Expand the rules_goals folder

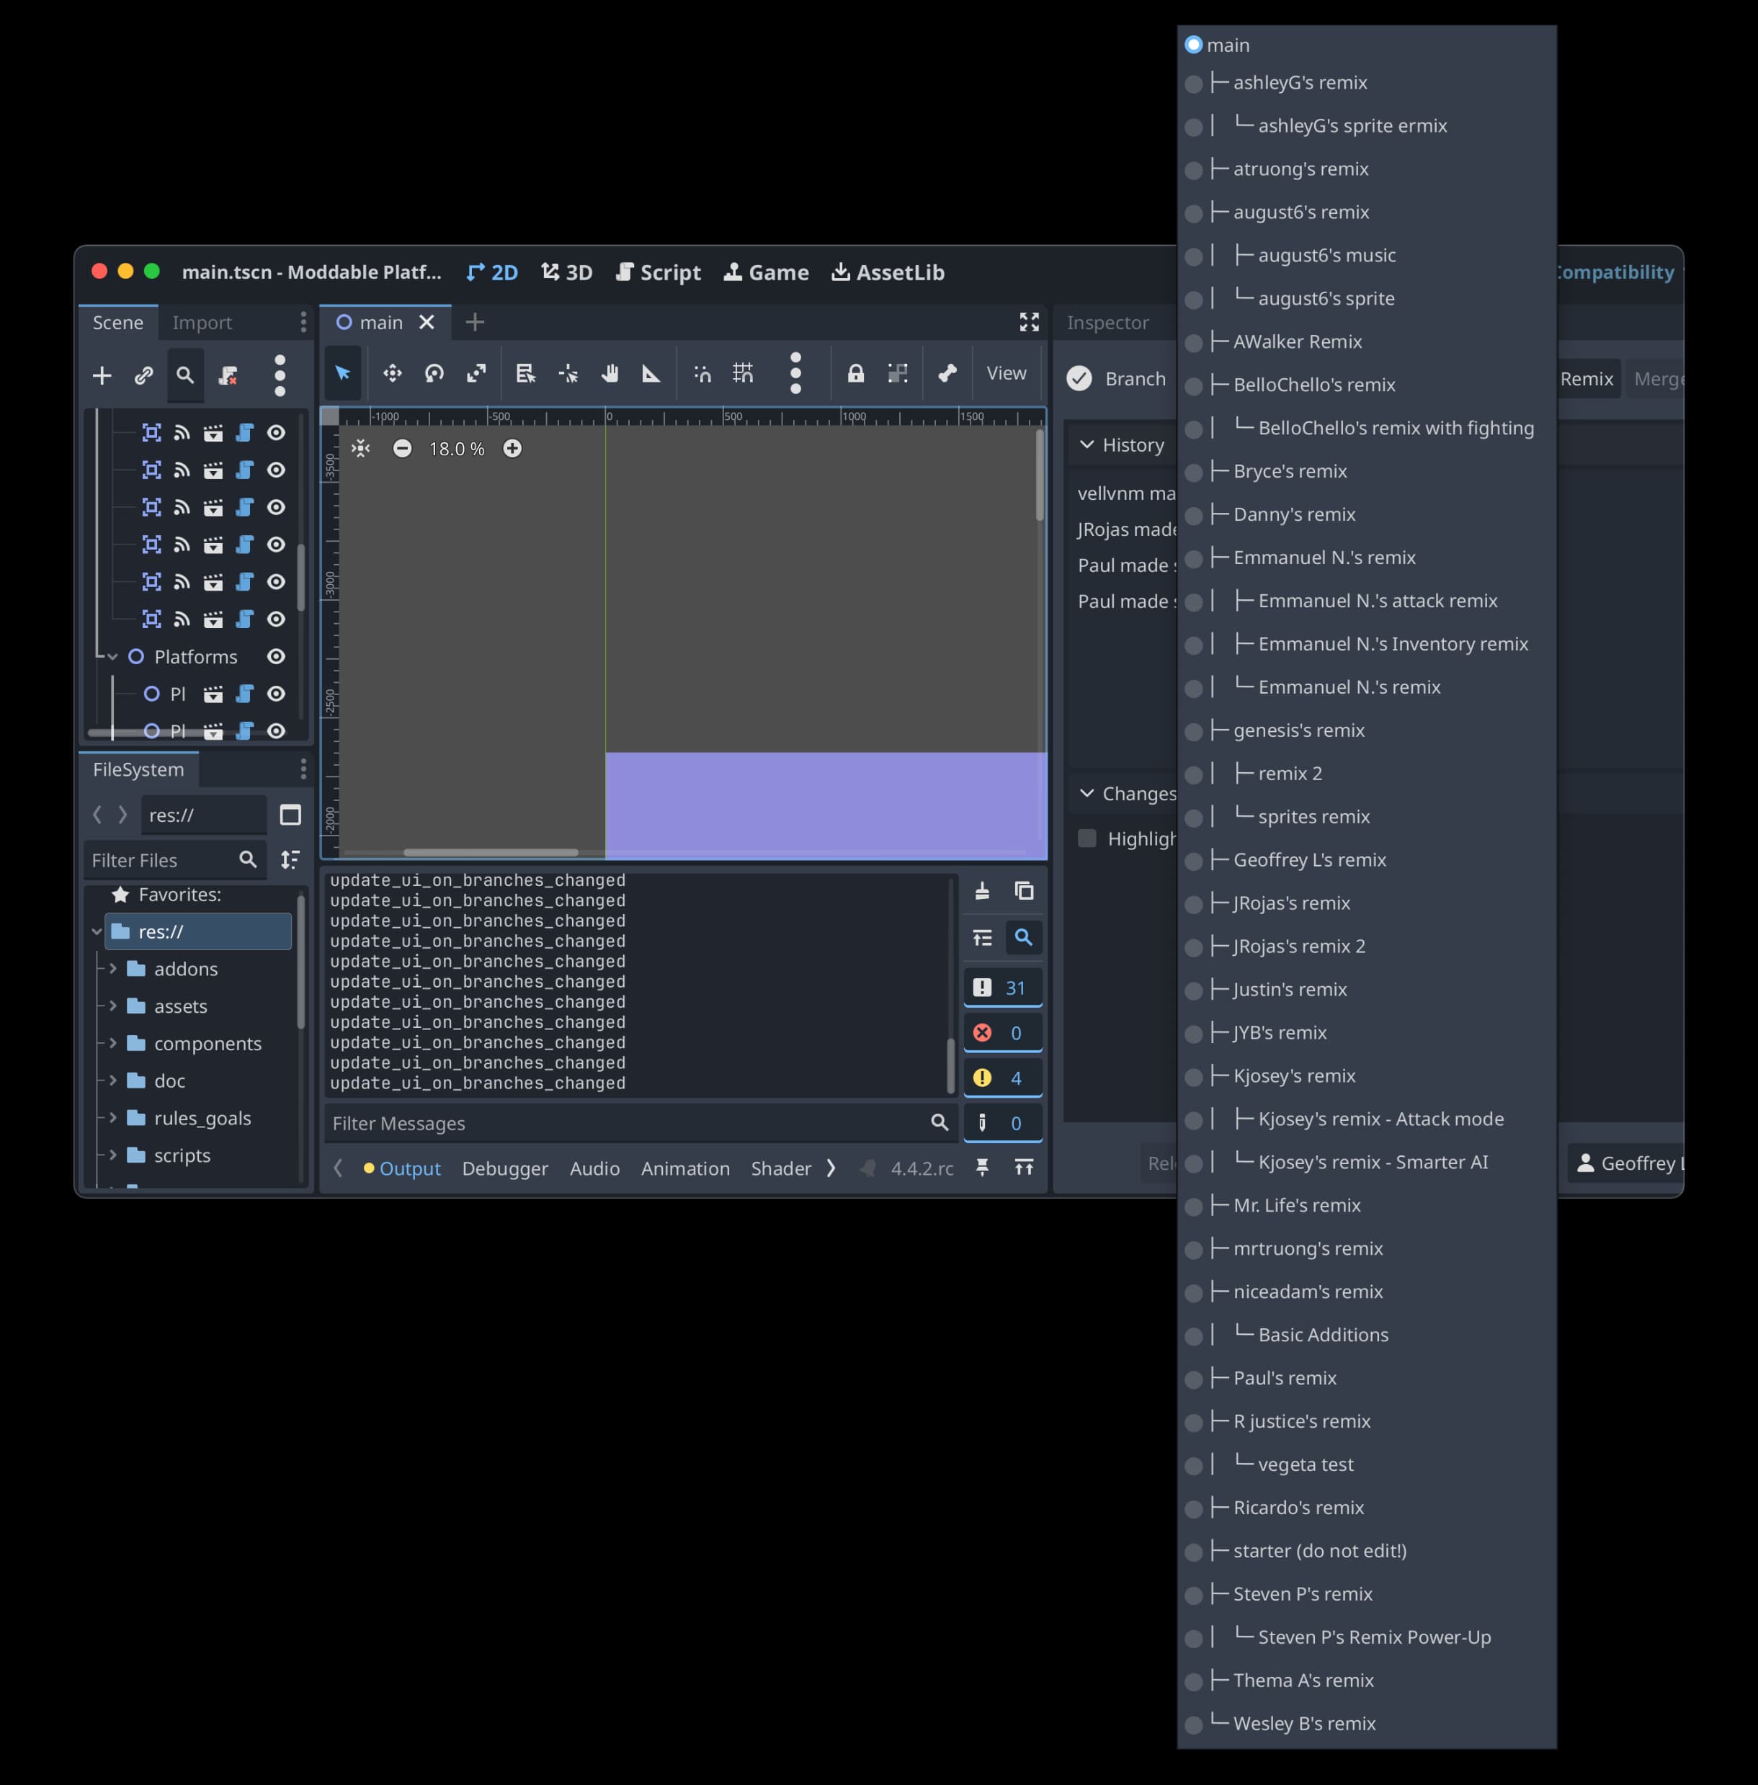pyautogui.click(x=112, y=1118)
